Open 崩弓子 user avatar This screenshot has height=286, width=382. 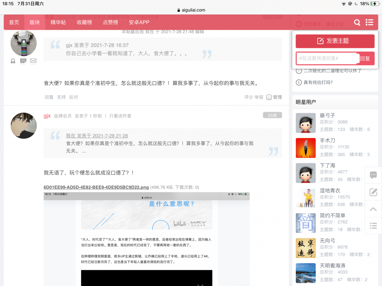(x=306, y=123)
